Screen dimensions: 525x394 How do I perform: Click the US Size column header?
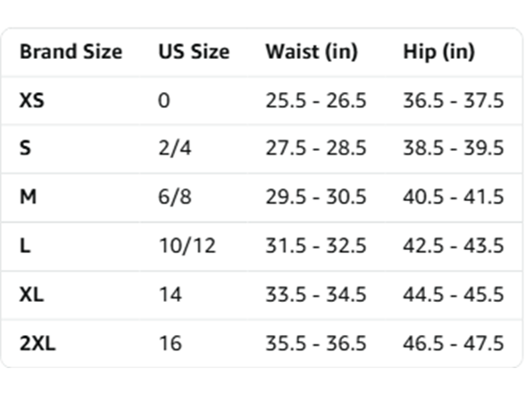194,52
